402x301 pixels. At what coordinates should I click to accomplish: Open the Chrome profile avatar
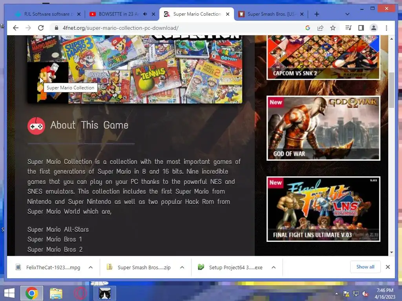[x=374, y=28]
